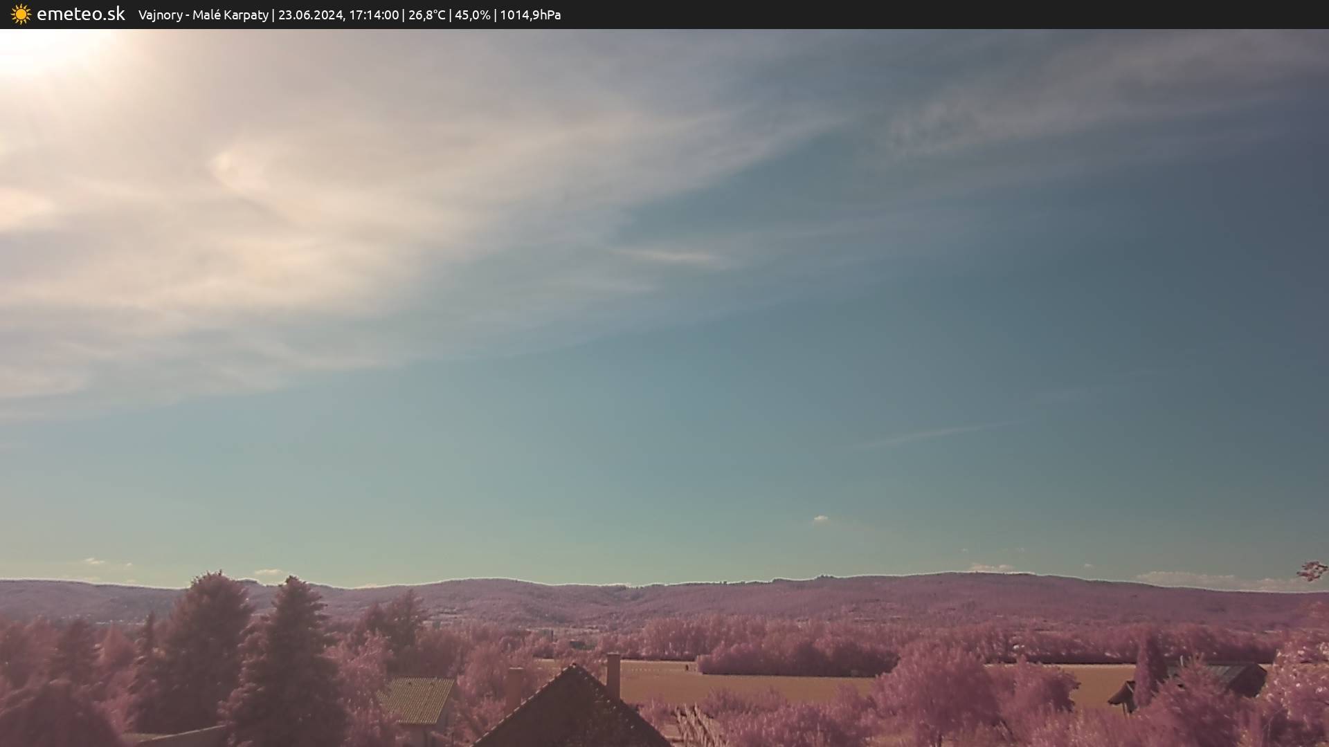Screen dimensions: 1329x747
Task: Click the emeteo.sk sun logo icon
Action: click(x=21, y=14)
